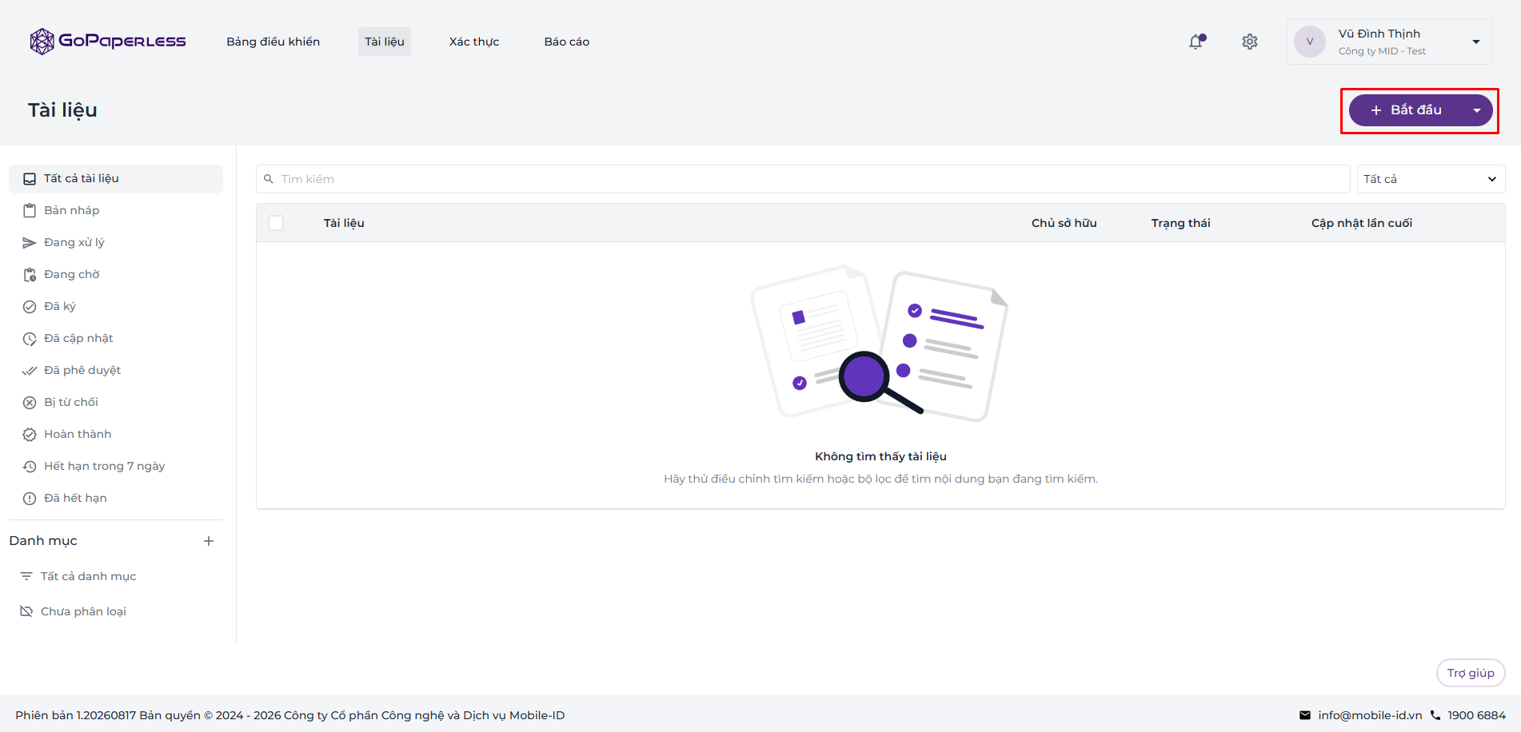Click the GoPaperless logo
The width and height of the screenshot is (1521, 732).
[107, 41]
